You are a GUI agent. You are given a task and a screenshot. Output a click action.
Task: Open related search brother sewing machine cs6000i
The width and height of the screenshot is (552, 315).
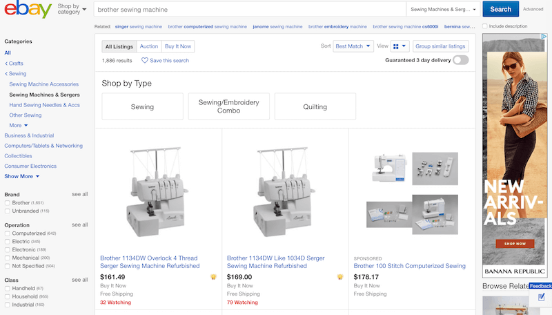[406, 26]
